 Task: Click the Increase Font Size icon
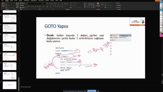[47, 4]
